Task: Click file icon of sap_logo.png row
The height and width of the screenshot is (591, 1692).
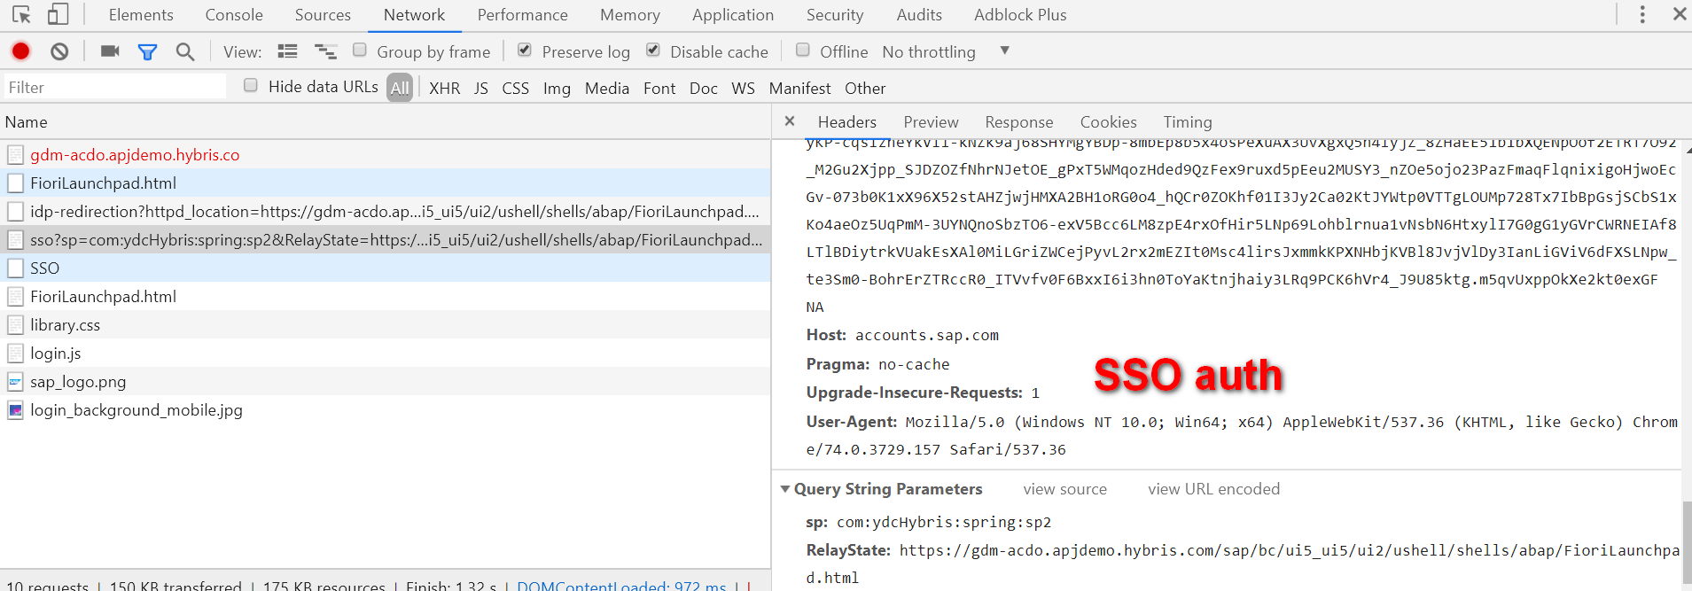Action: click(x=15, y=382)
